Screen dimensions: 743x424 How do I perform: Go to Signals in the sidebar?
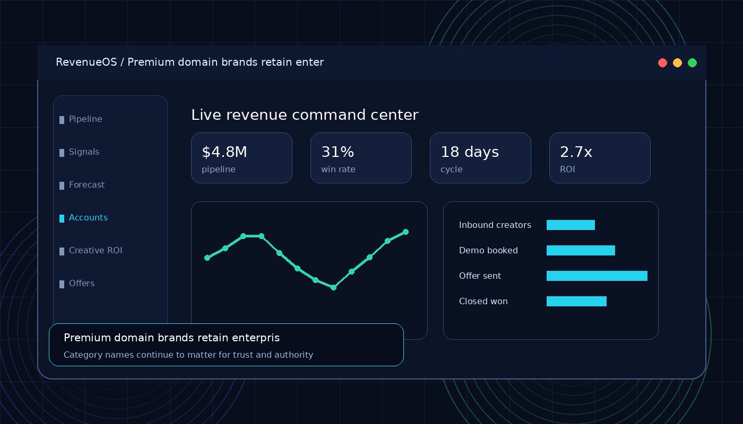[x=84, y=152]
